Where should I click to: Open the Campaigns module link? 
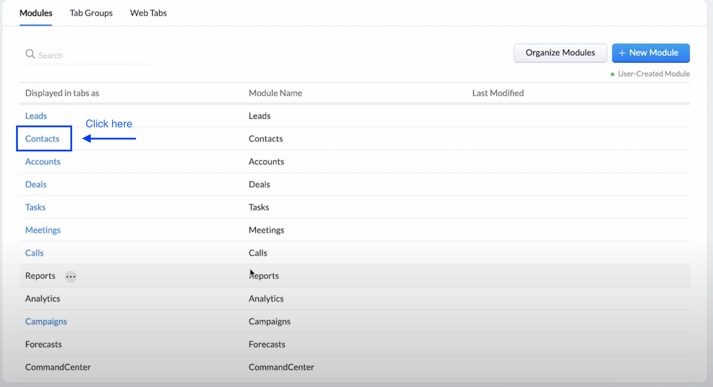[x=46, y=321]
